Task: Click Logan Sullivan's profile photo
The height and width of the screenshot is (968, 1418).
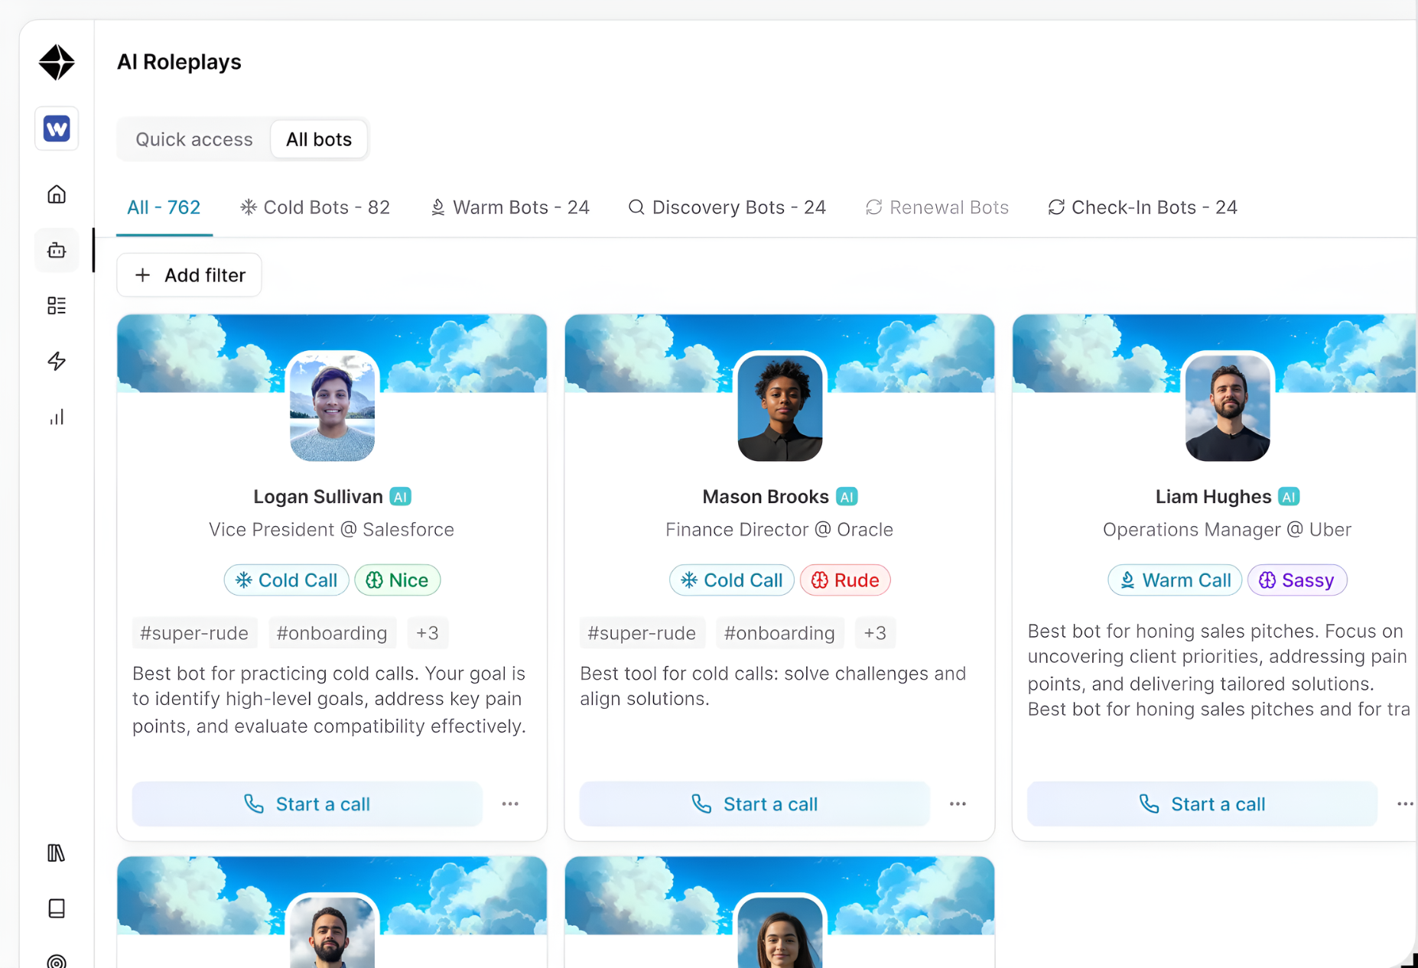Action: point(332,408)
